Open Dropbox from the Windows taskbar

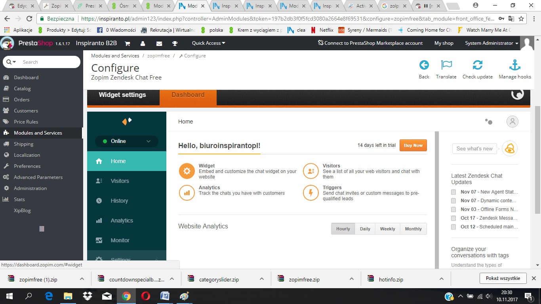coord(88,296)
